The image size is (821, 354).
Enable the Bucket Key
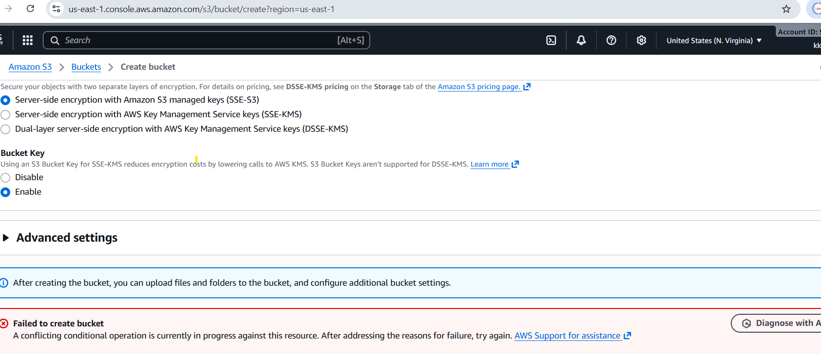(x=5, y=192)
